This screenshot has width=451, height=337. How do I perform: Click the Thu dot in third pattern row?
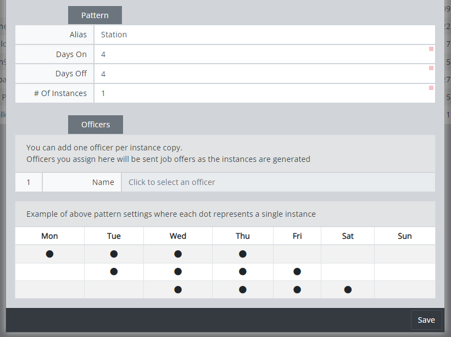pyautogui.click(x=243, y=290)
